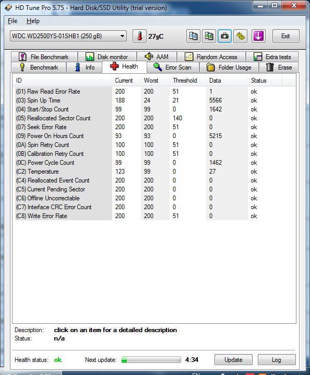The image size is (310, 375).
Task: Switch to the Error Scan tab
Action: 173,67
